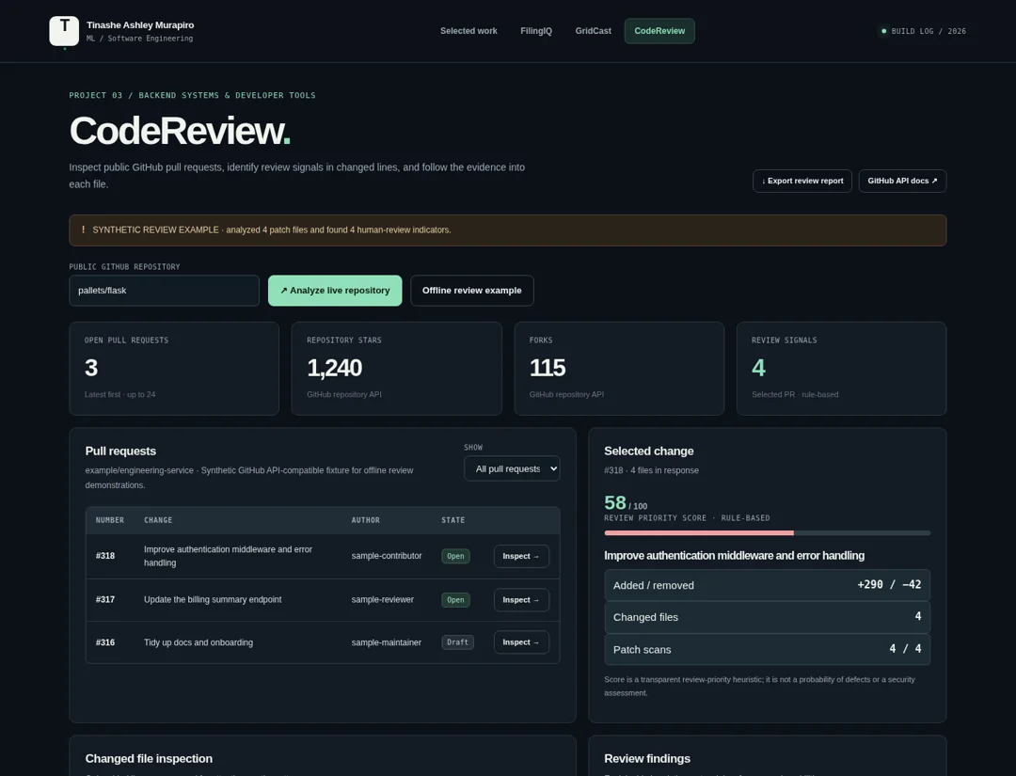Click the review priority score bar
1016x776 pixels.
pyautogui.click(x=768, y=533)
